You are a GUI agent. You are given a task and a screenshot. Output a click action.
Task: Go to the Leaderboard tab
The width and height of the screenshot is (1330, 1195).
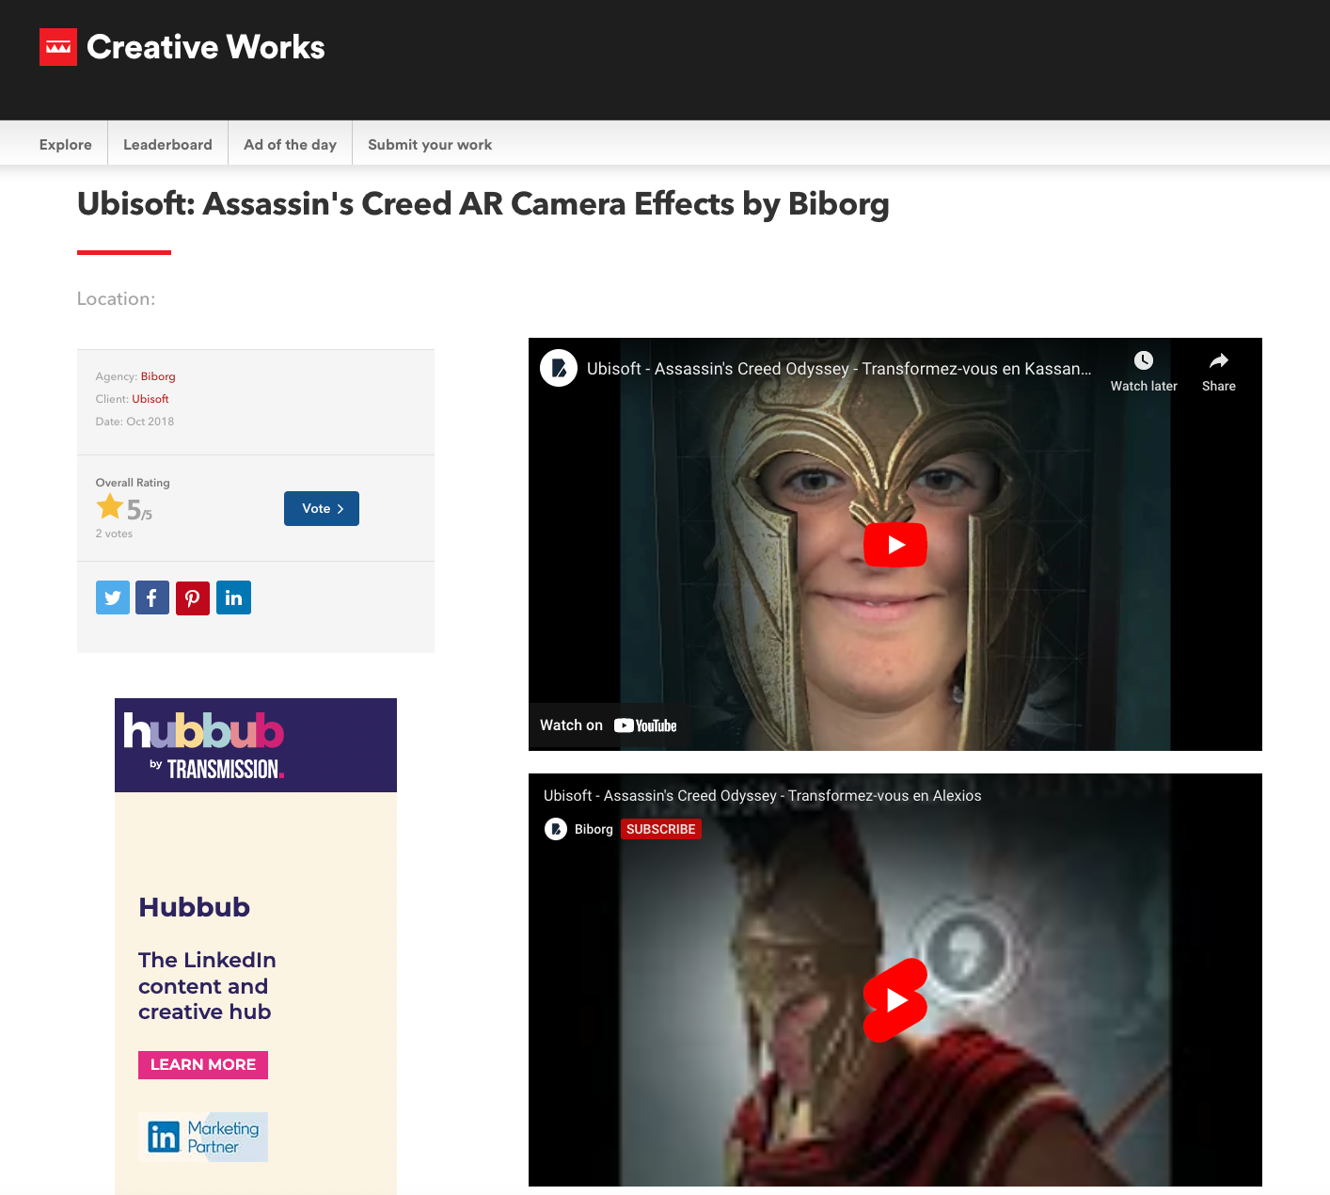coord(167,144)
